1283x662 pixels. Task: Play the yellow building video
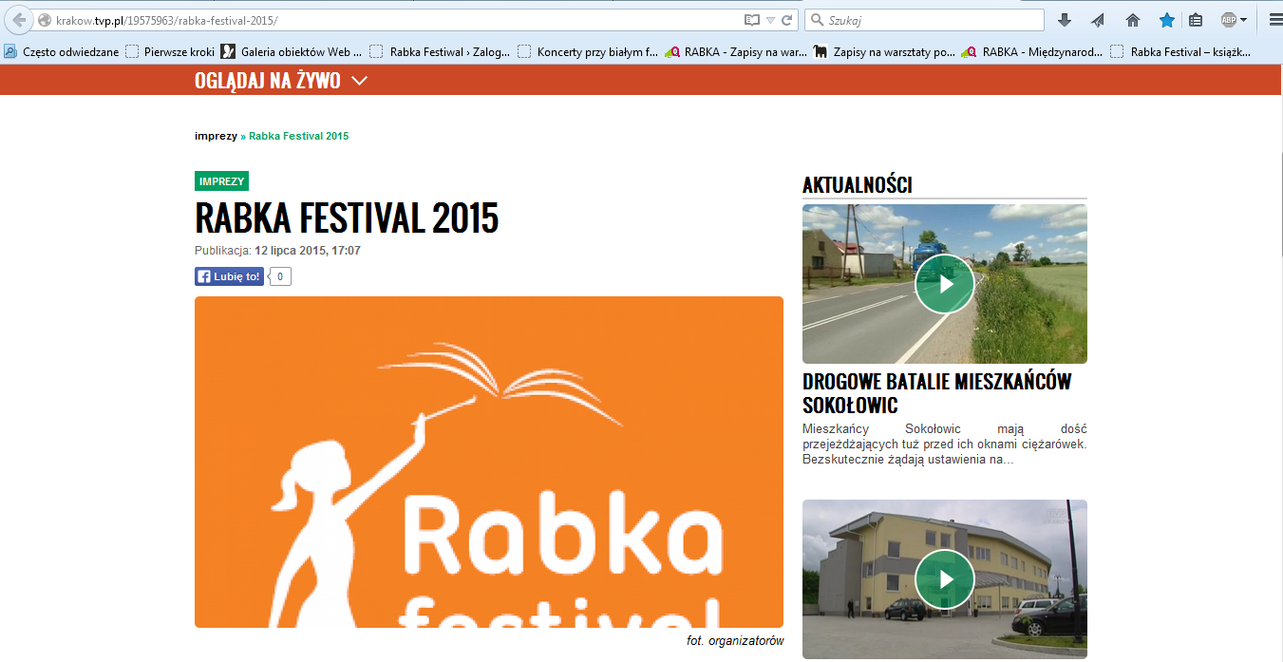click(945, 579)
